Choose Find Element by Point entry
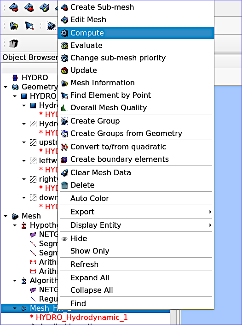This screenshot has width=242, height=325. pyautogui.click(x=136, y=95)
